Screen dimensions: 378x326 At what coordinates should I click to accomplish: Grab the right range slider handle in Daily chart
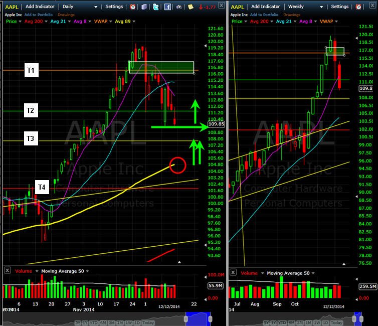pyautogui.click(x=210, y=319)
